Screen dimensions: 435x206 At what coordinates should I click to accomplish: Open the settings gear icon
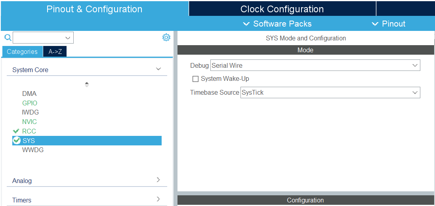pos(166,37)
